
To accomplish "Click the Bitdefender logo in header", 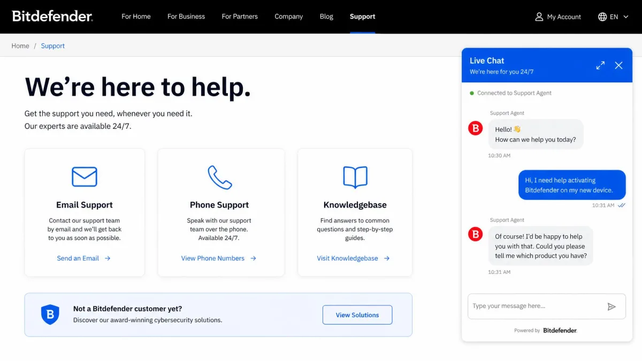I will click(52, 16).
